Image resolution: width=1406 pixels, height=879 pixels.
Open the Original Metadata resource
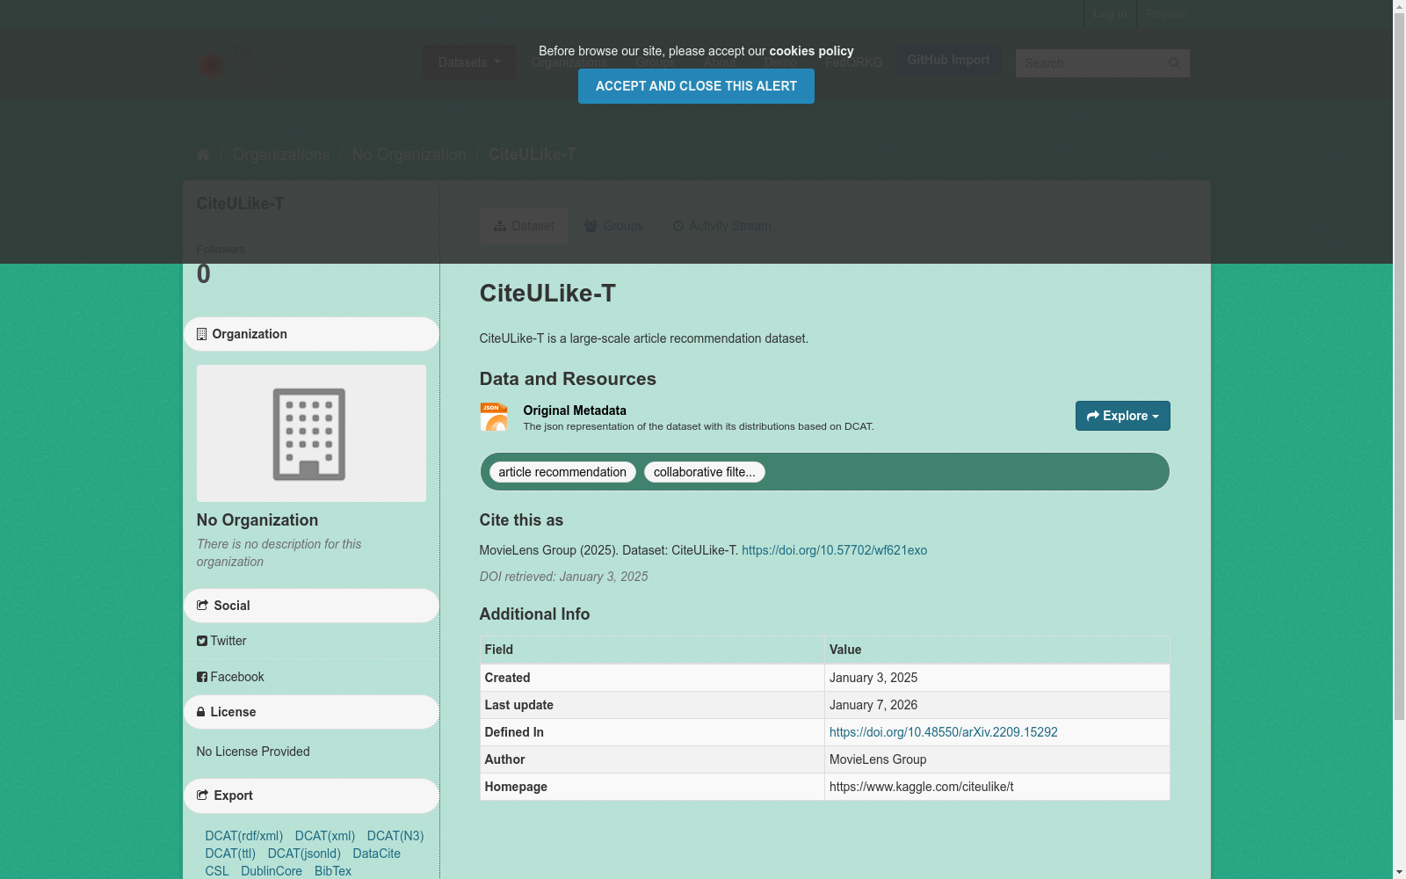tap(575, 410)
